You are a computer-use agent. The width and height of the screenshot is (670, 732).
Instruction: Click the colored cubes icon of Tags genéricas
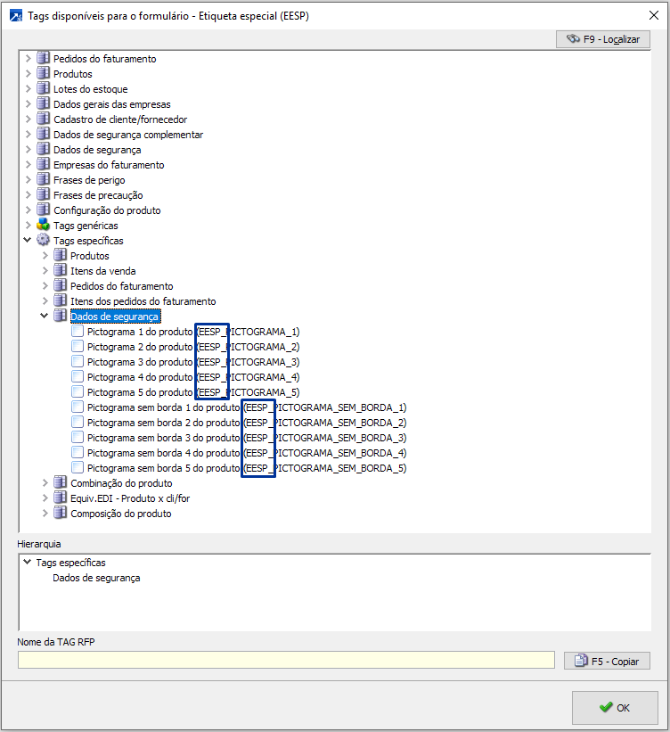(43, 225)
